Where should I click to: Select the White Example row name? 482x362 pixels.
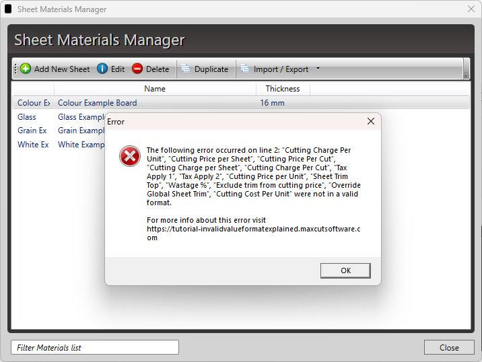[81, 145]
